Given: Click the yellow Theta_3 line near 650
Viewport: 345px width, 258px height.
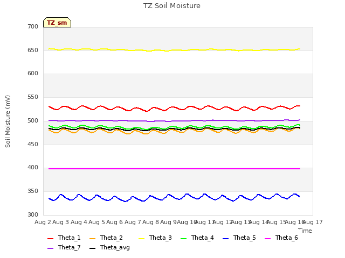Looking at the screenshot, I should tap(174, 50).
